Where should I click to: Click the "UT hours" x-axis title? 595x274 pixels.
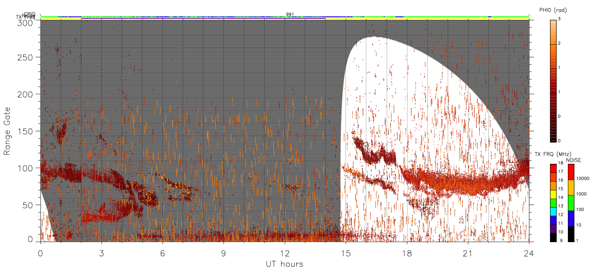pos(284,264)
